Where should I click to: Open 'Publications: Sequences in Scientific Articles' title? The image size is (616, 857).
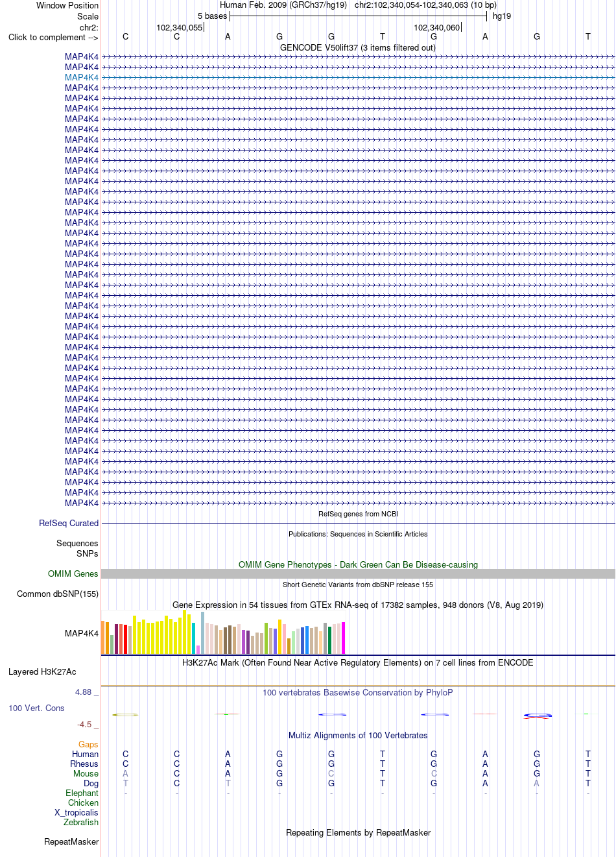pyautogui.click(x=358, y=534)
